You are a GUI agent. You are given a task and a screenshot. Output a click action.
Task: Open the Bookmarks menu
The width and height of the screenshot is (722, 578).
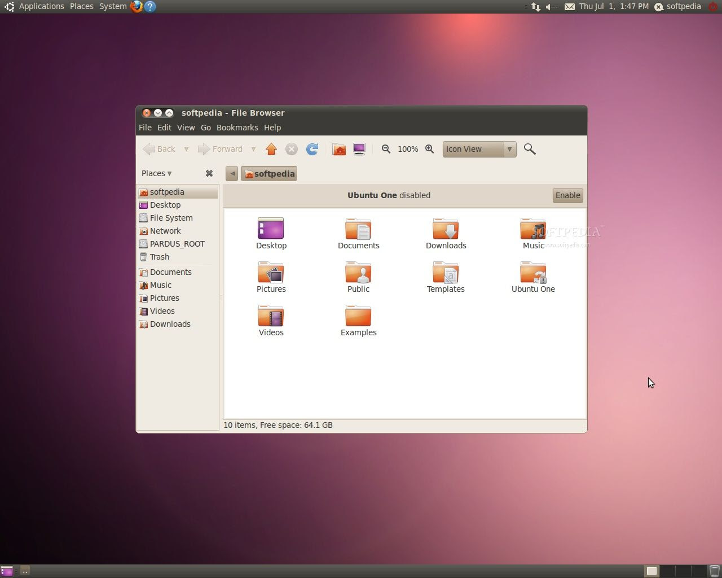(237, 128)
